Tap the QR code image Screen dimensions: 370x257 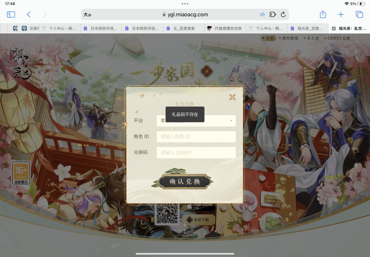[167, 214]
